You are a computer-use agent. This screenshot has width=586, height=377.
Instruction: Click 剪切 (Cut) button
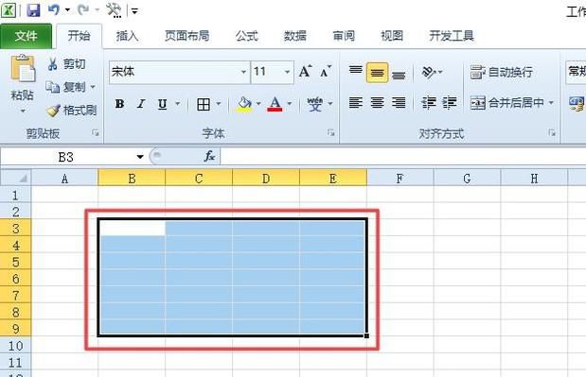(66, 64)
